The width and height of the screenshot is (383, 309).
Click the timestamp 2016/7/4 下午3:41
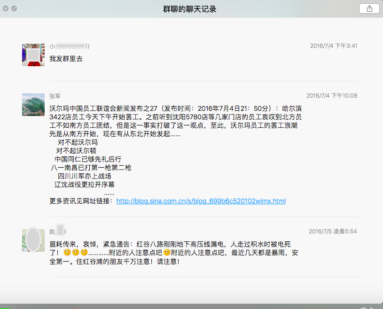[334, 46]
